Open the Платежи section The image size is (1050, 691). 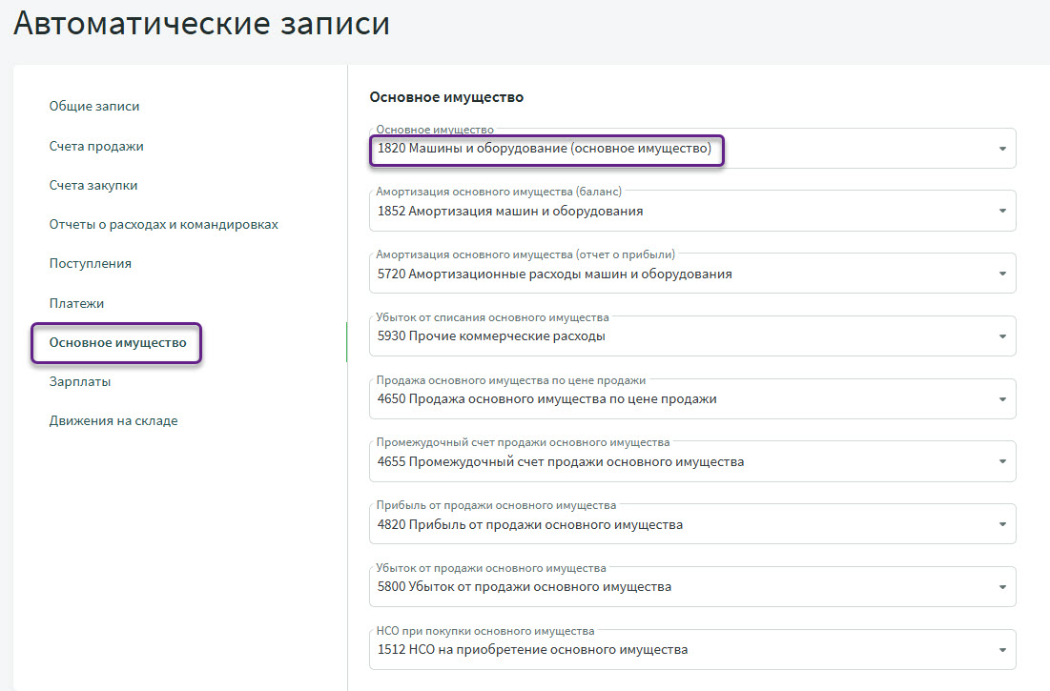pyautogui.click(x=76, y=303)
